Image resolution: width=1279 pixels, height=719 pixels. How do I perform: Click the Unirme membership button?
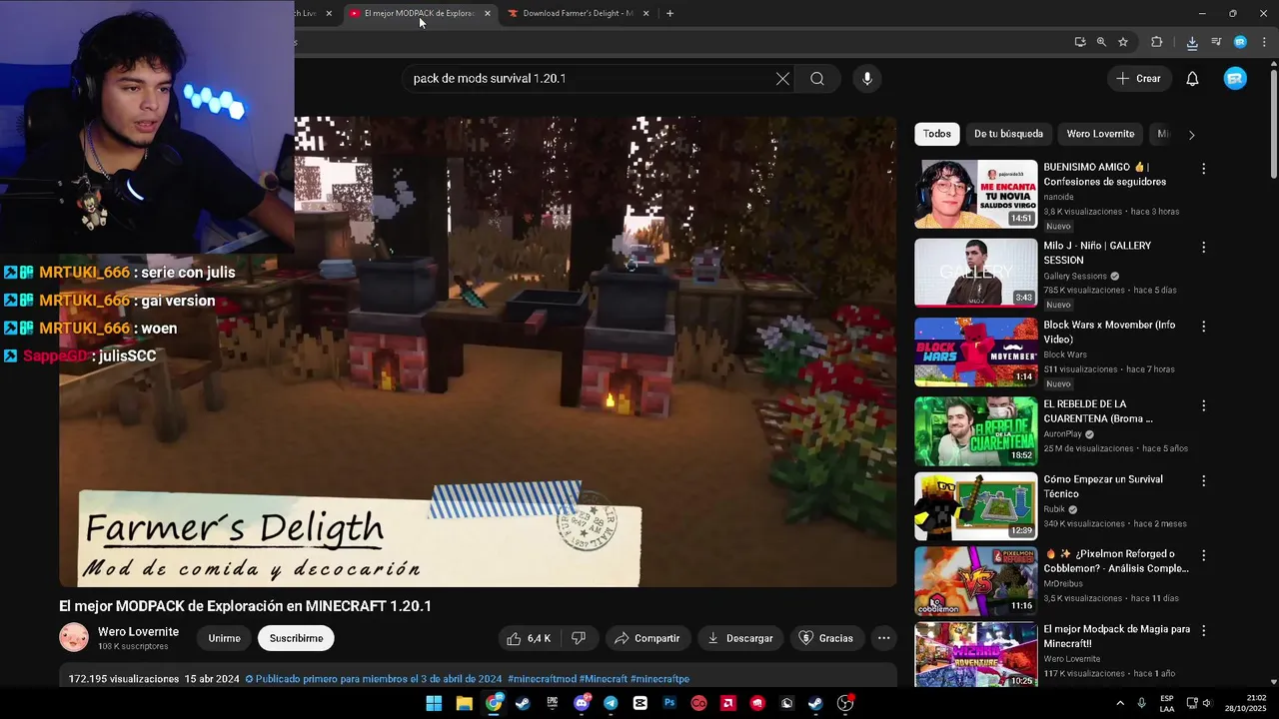click(x=224, y=638)
